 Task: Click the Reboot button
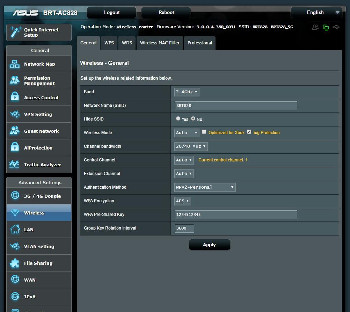point(166,13)
